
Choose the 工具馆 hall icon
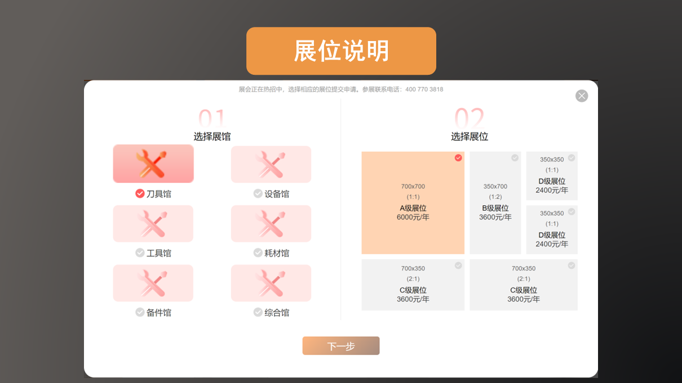(153, 223)
